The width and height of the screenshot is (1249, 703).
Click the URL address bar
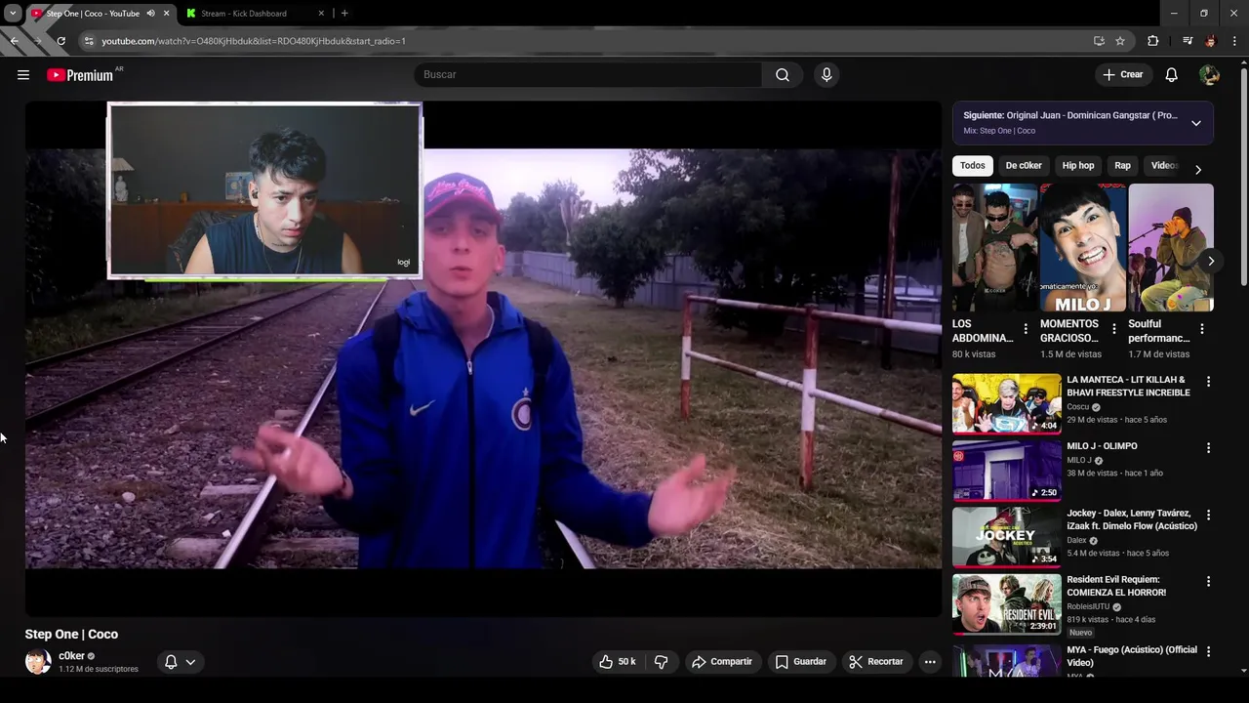coord(585,41)
